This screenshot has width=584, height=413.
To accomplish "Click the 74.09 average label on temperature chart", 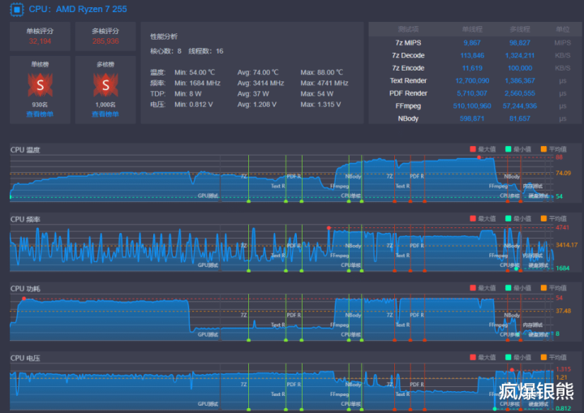I will [563, 173].
